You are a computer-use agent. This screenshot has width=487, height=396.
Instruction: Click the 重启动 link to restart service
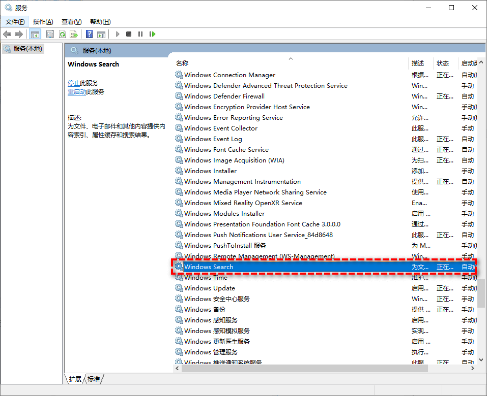point(77,92)
